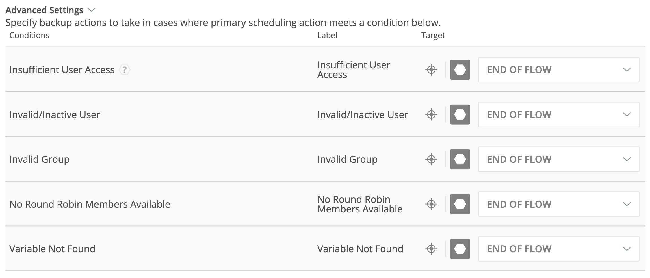Click target crosshair icon for Invalid Group
The height and width of the screenshot is (278, 650).
pyautogui.click(x=431, y=159)
